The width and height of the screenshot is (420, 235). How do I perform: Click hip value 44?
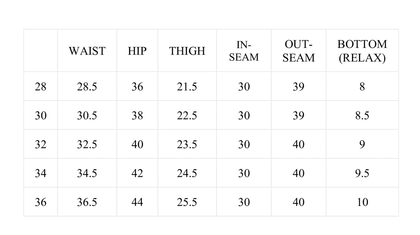(137, 202)
